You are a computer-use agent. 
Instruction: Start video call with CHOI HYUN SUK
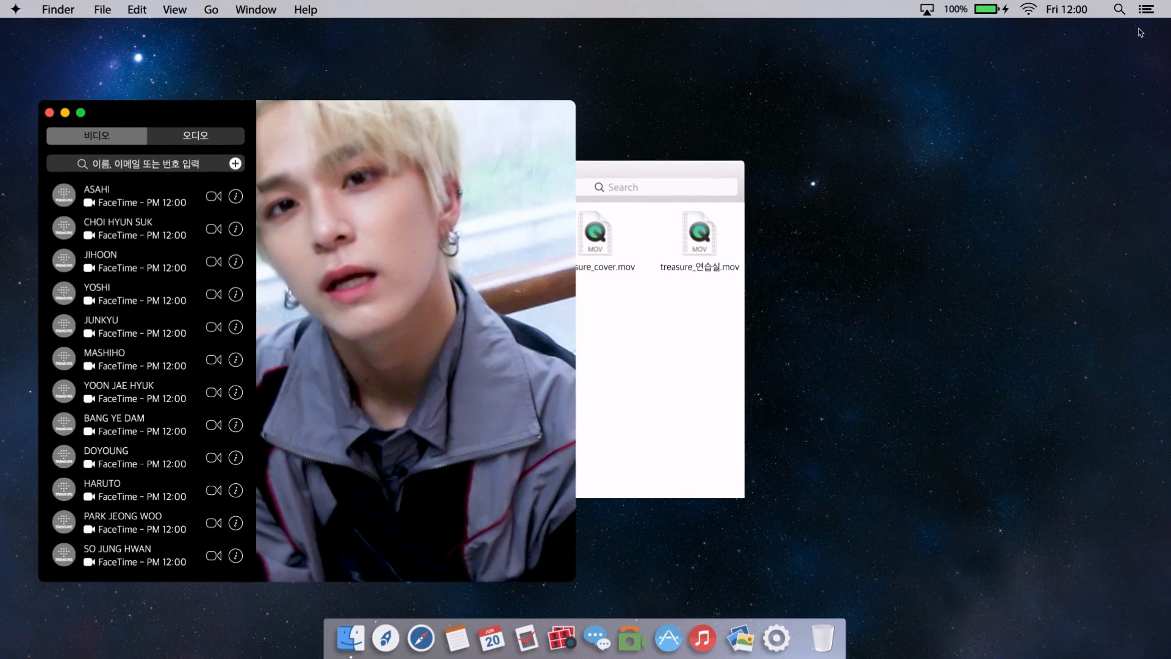coord(213,229)
